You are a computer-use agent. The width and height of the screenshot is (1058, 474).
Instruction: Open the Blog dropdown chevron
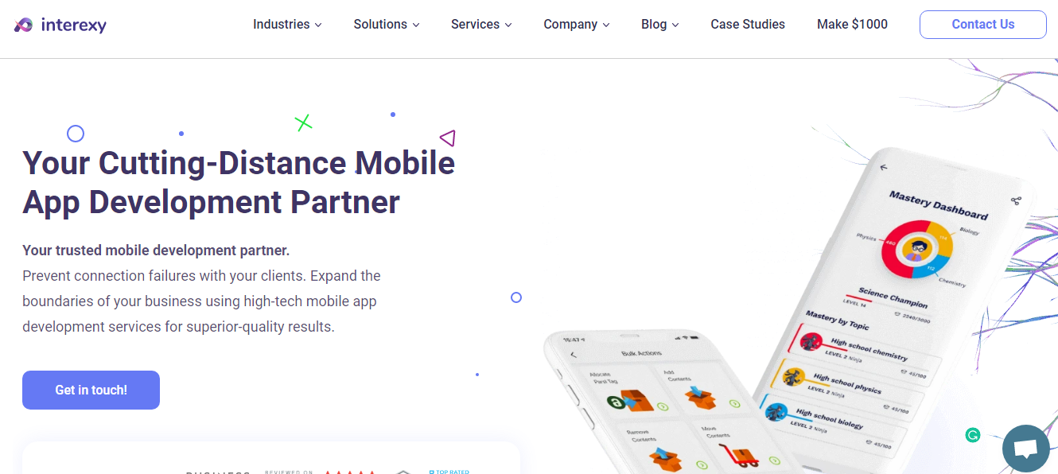click(x=675, y=25)
